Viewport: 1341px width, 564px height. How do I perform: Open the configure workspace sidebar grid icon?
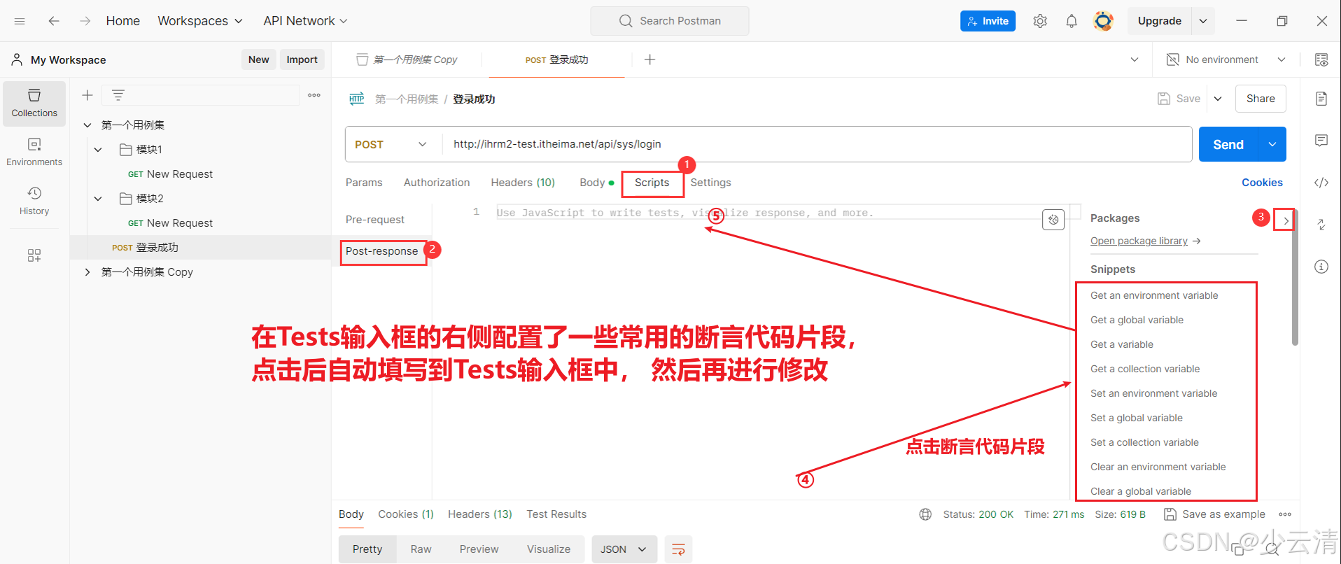(x=34, y=255)
